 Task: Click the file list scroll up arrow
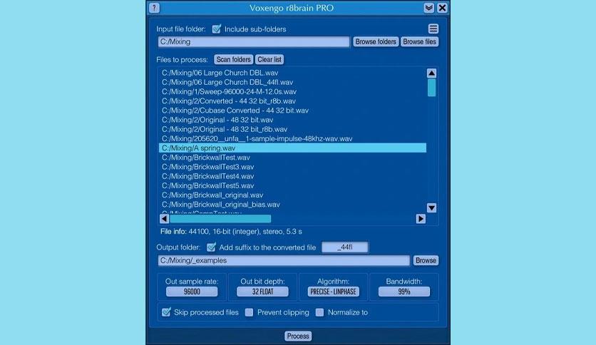(x=431, y=73)
